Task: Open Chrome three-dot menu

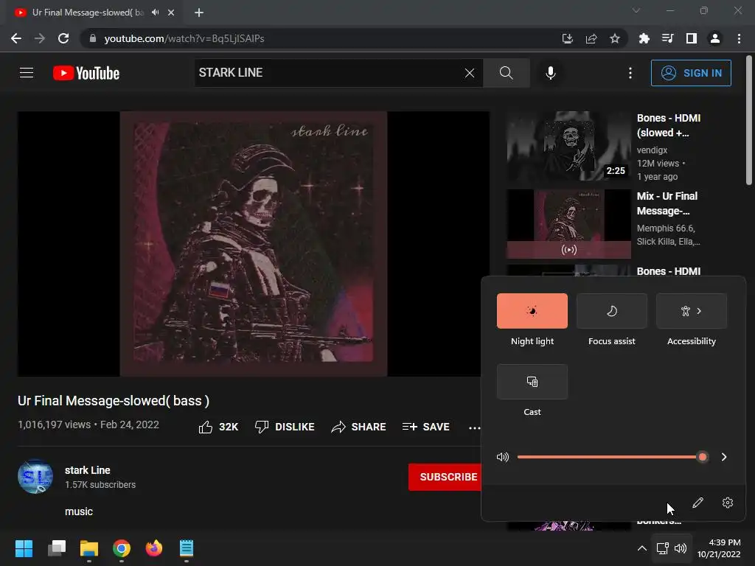Action: pyautogui.click(x=739, y=38)
